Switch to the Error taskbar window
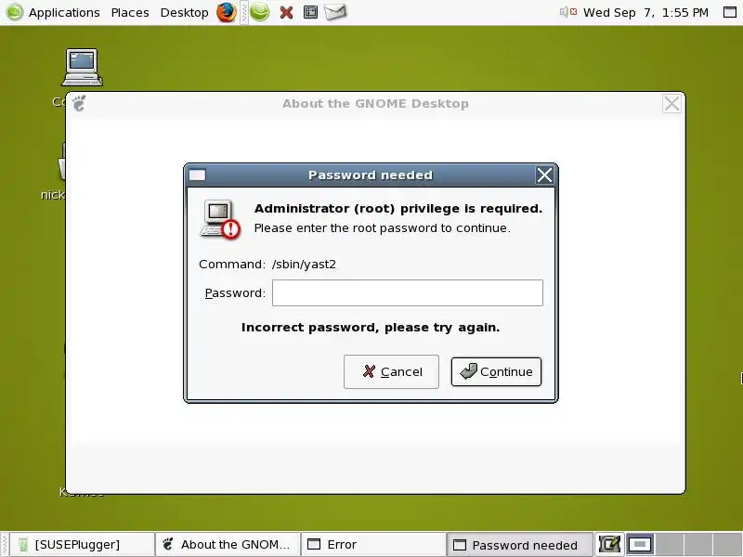 pos(373,544)
